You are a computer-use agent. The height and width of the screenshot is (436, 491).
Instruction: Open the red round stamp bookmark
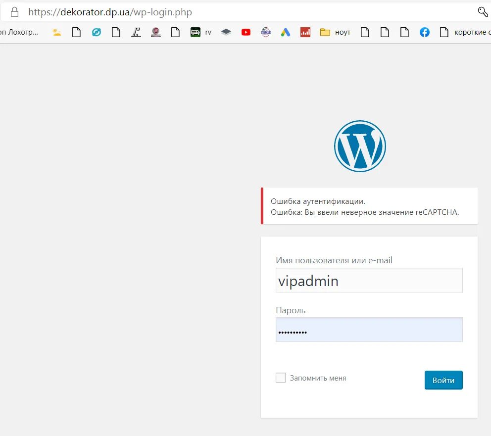[x=155, y=32]
